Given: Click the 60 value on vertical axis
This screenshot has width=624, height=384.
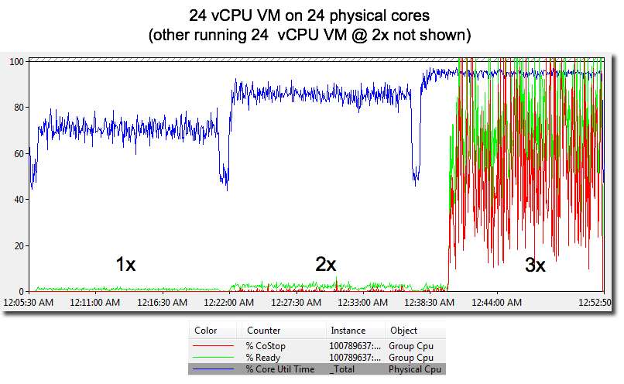Looking at the screenshot, I should coord(19,153).
